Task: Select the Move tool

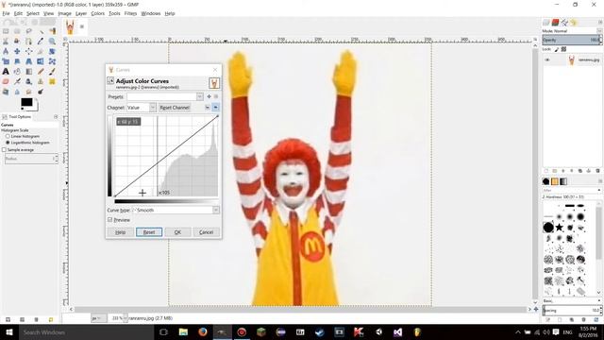Action: coord(17,51)
